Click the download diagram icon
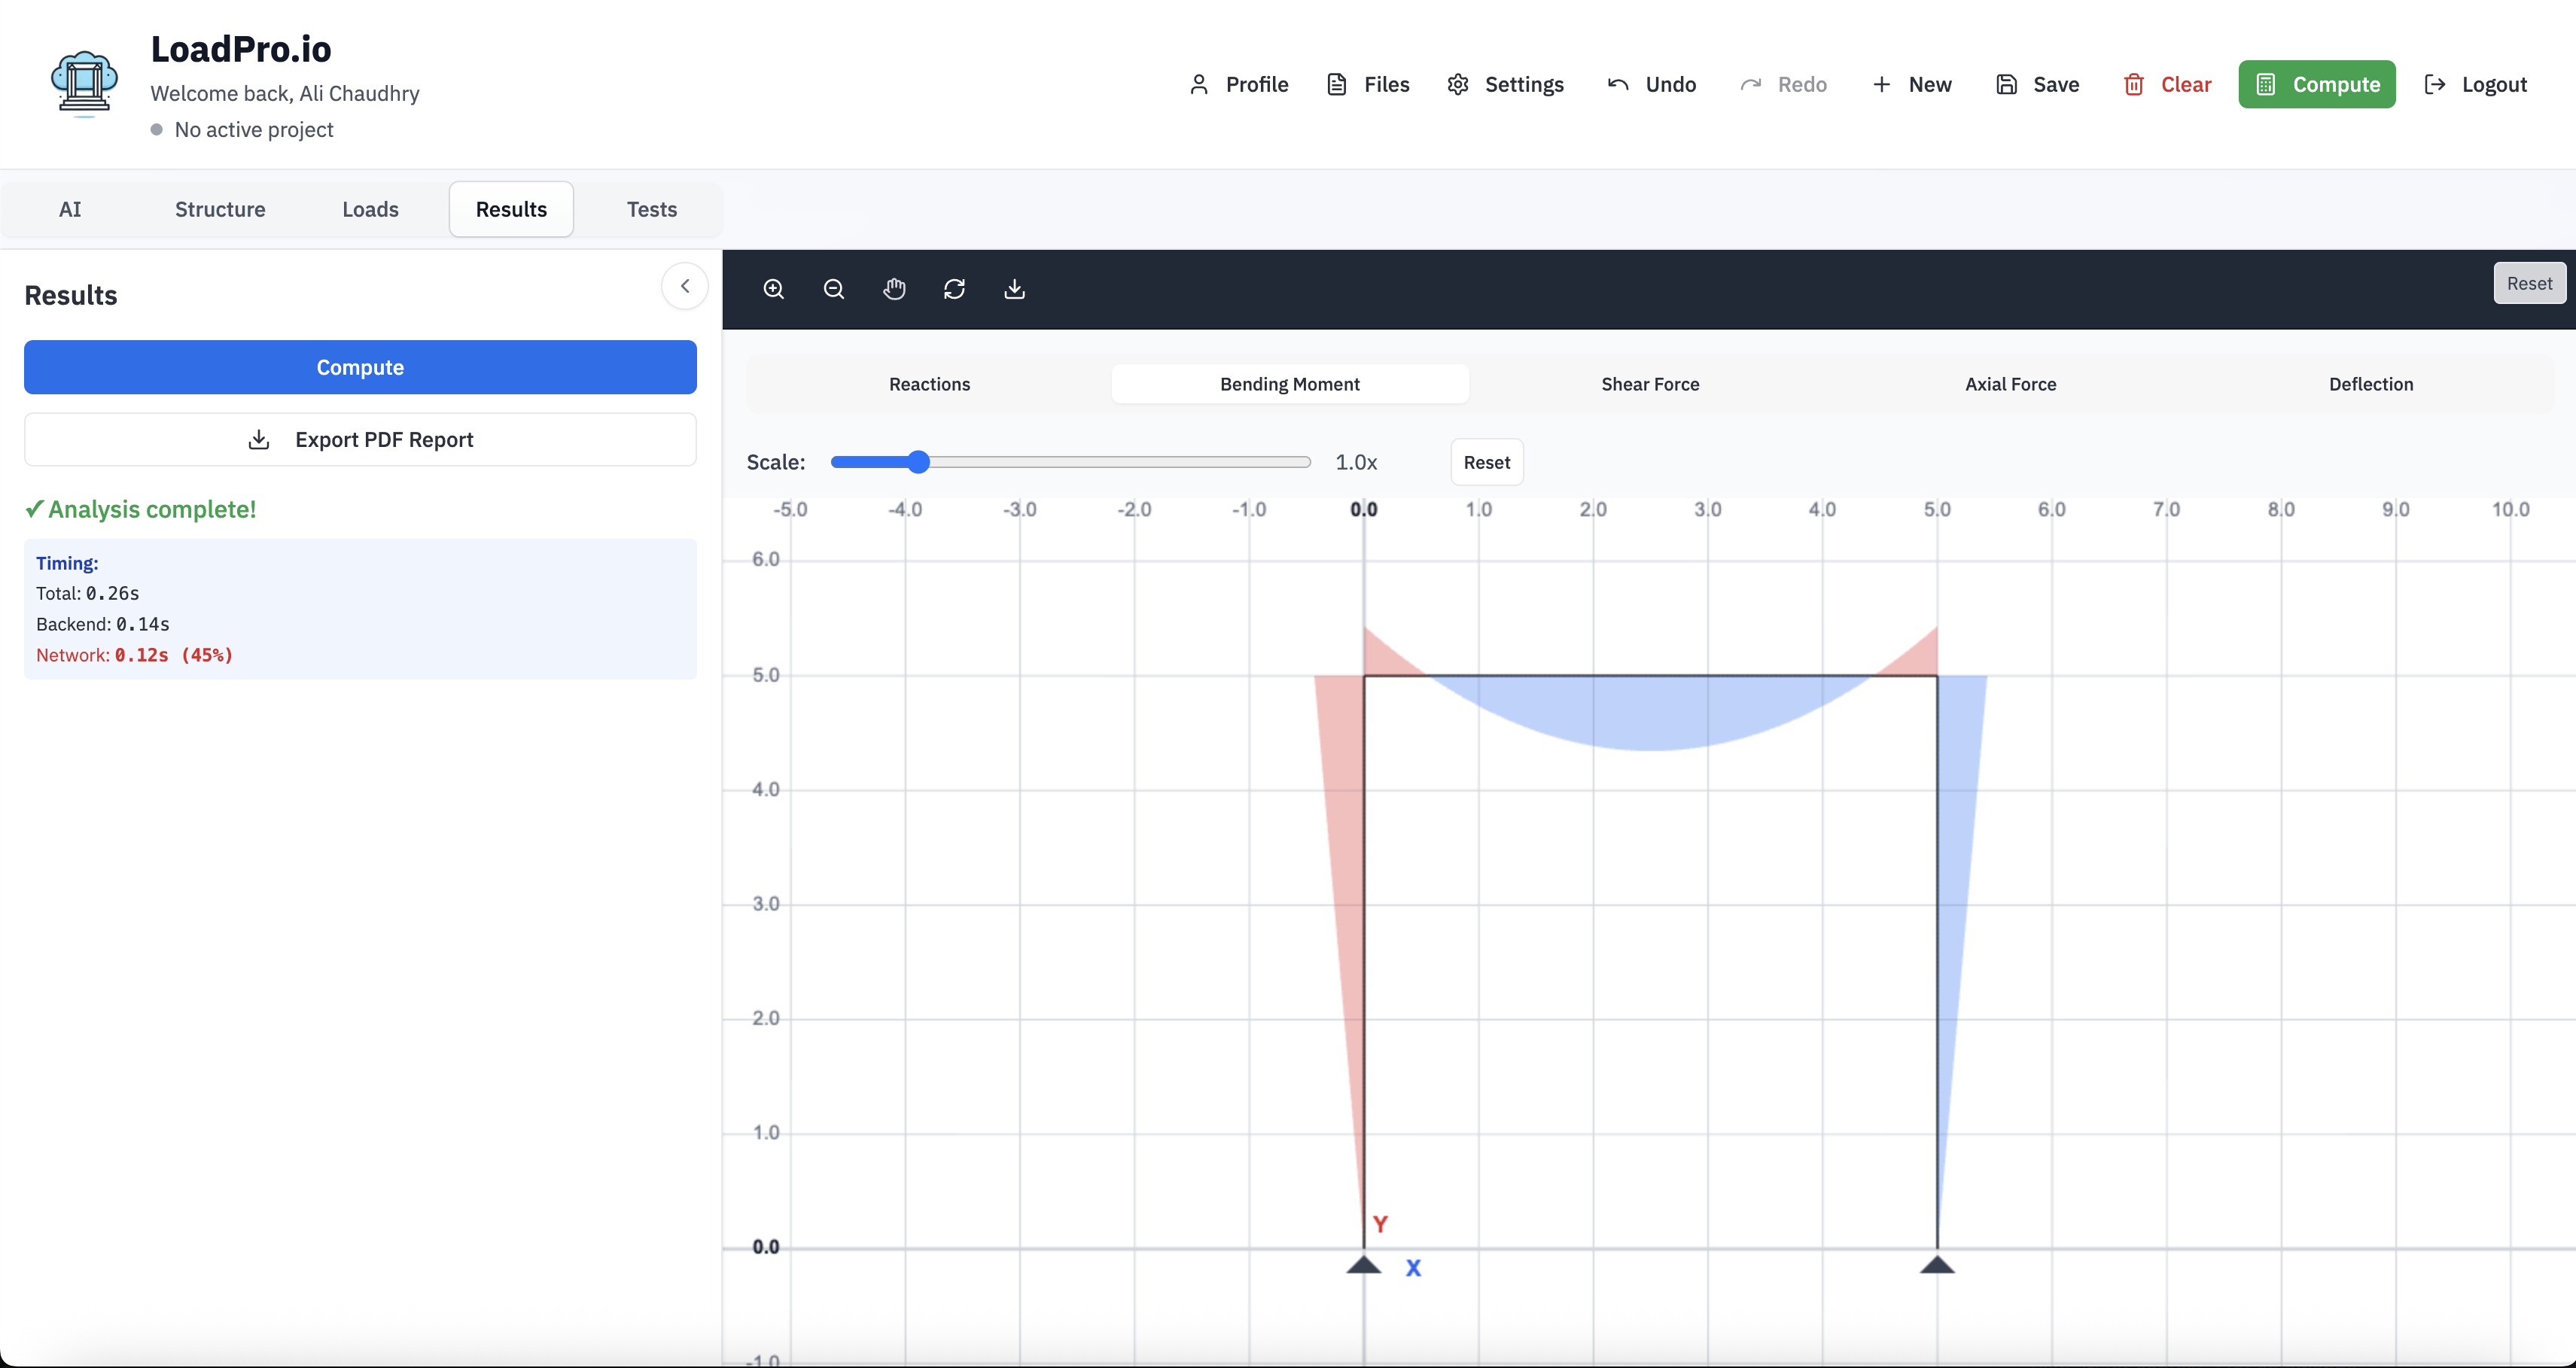Screen dimensions: 2576x1368 pyautogui.click(x=1014, y=289)
